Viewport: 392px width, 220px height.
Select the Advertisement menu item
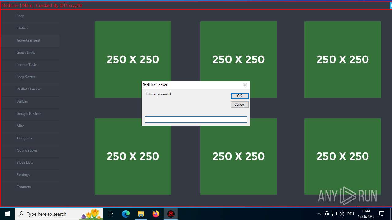pyautogui.click(x=30, y=40)
